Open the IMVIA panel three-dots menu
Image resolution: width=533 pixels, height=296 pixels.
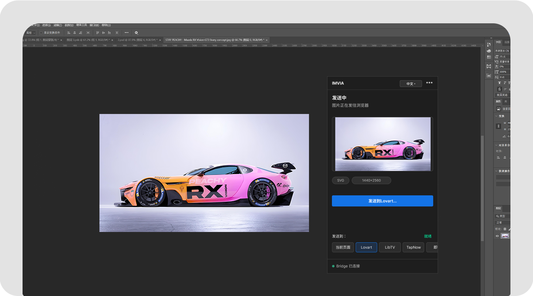(429, 83)
